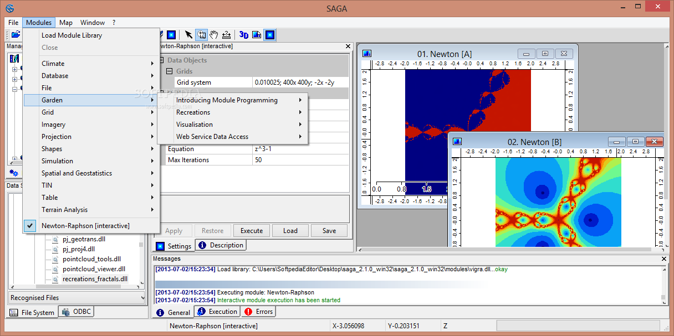674x336 pixels.
Task: Click the highlighted blue grid icon after layout
Action: tap(270, 35)
